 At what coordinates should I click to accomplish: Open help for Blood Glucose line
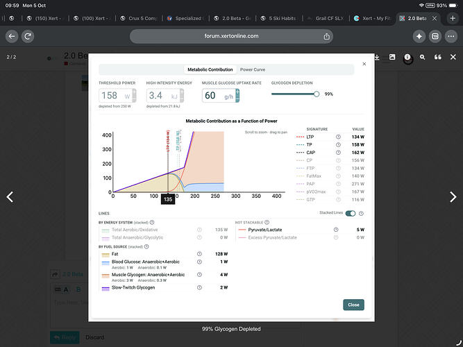(199, 262)
